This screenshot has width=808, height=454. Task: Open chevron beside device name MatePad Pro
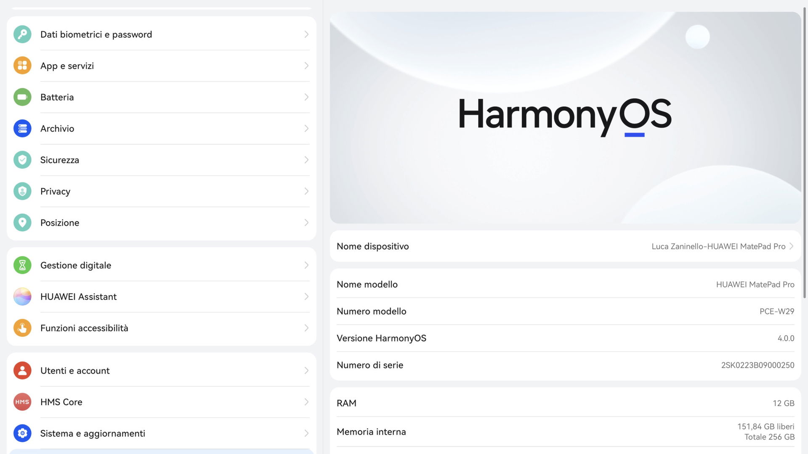(x=791, y=246)
